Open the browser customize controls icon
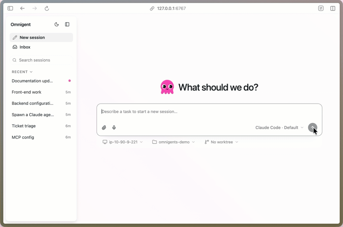 pyautogui.click(x=321, y=8)
